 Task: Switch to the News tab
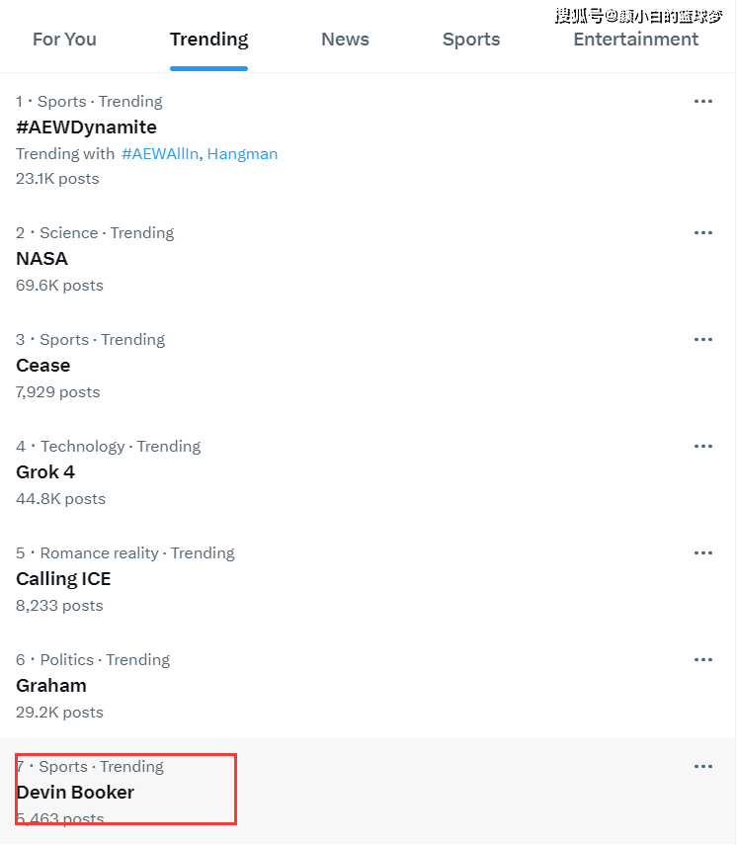345,40
